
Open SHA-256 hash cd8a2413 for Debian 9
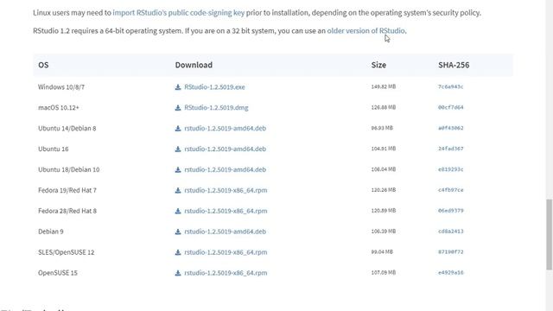point(451,232)
